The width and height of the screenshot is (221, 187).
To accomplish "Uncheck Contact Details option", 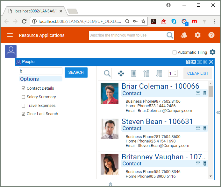I will tap(23, 88).
